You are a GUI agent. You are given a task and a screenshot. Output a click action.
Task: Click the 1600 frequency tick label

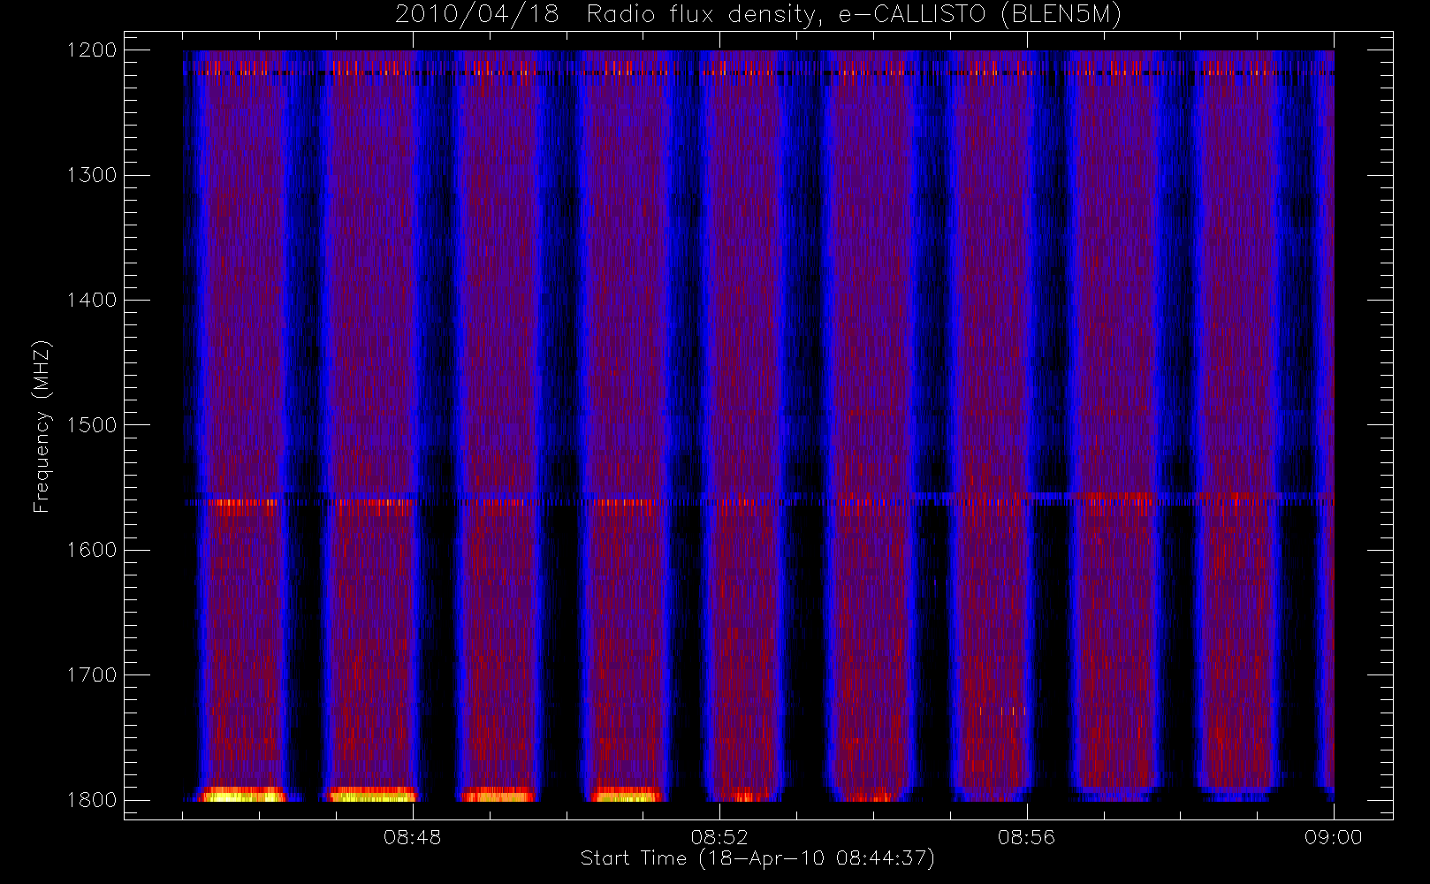(x=92, y=550)
